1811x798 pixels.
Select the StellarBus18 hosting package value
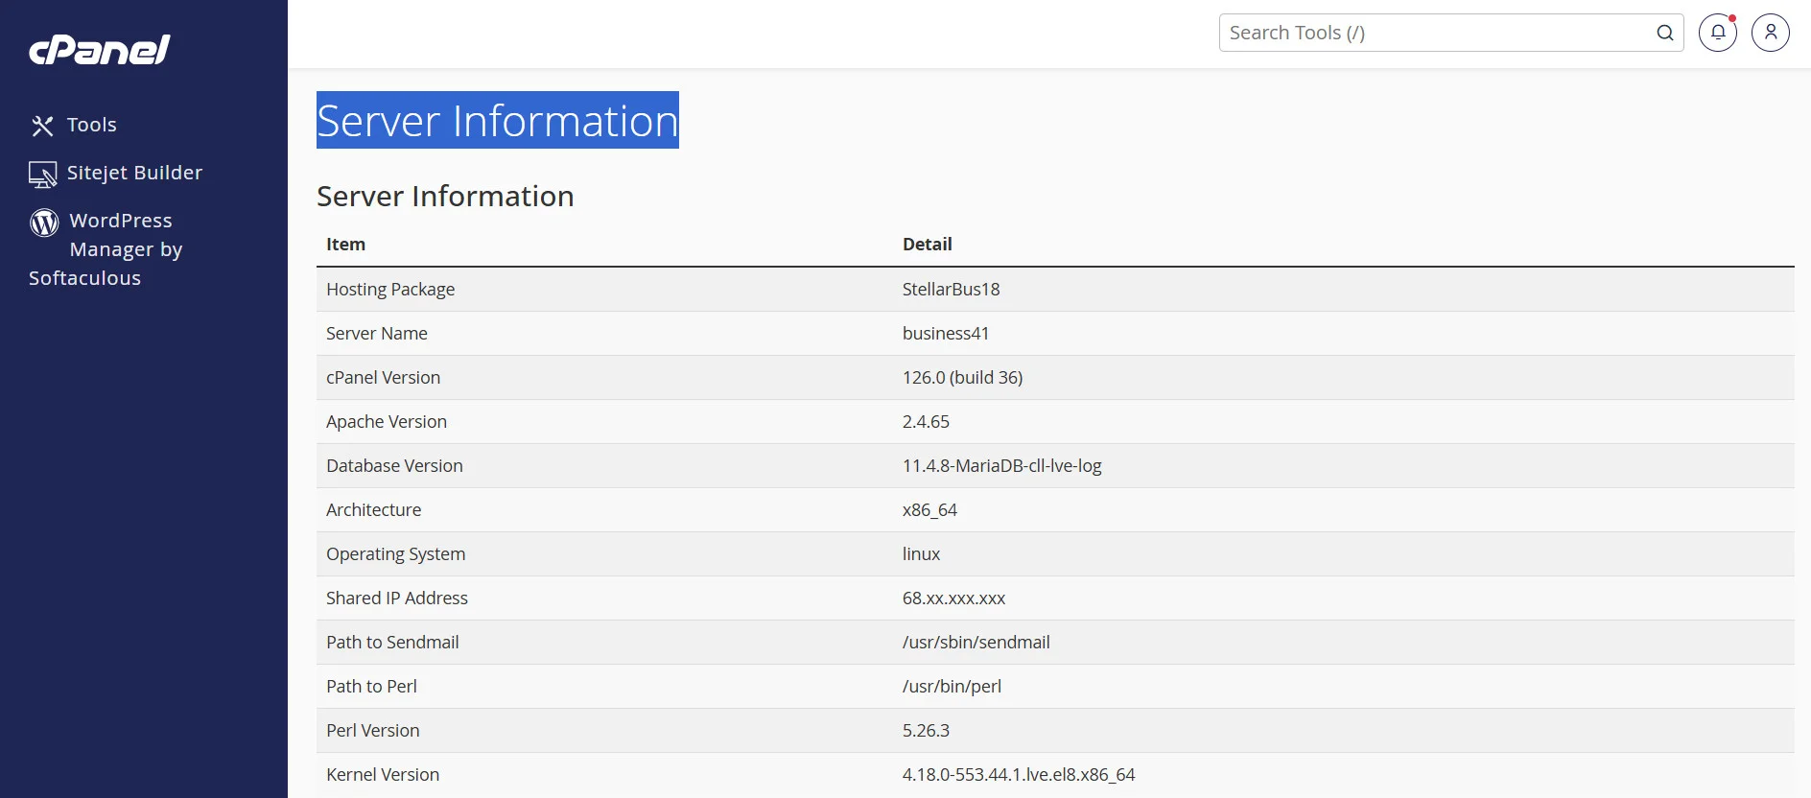(x=951, y=290)
